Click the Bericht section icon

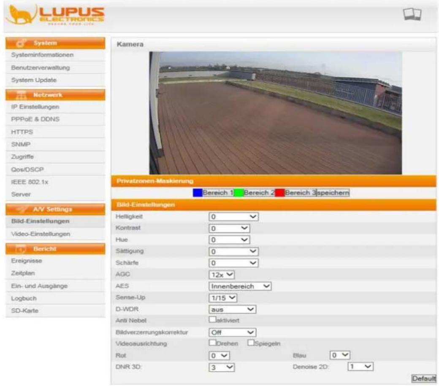click(x=21, y=248)
